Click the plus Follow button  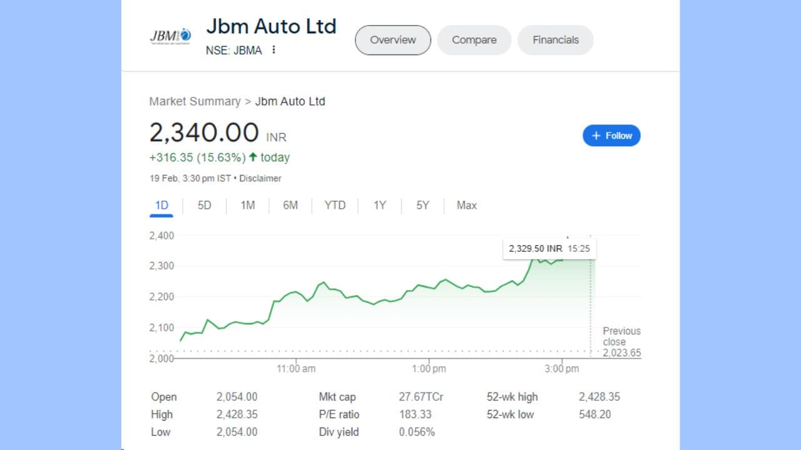[611, 136]
